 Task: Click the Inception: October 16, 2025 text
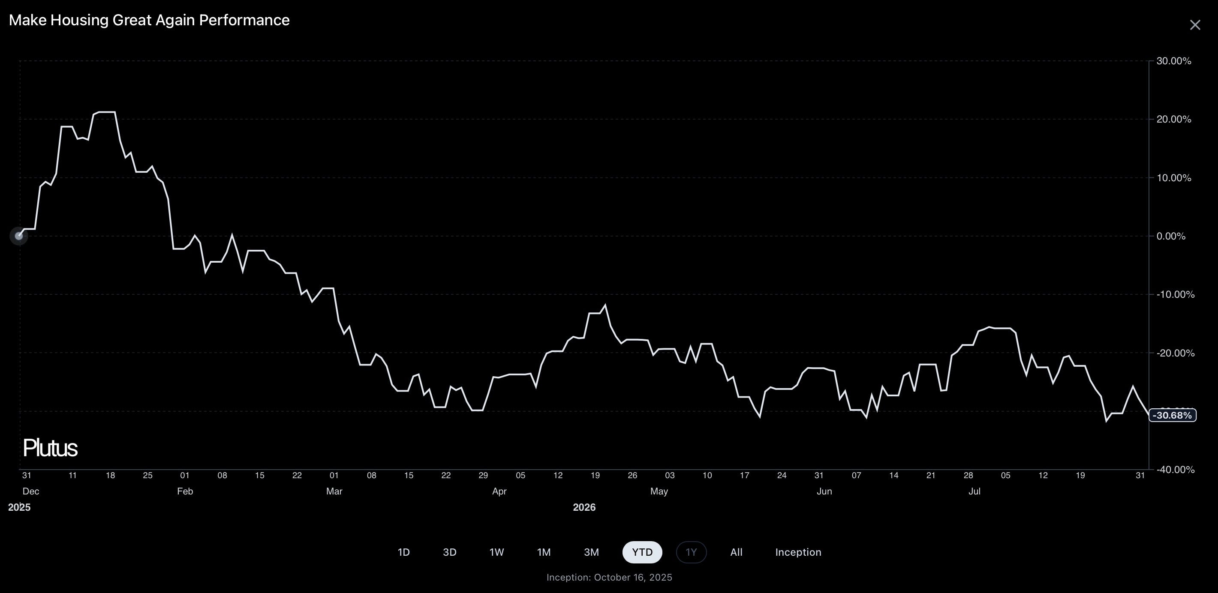coord(609,578)
